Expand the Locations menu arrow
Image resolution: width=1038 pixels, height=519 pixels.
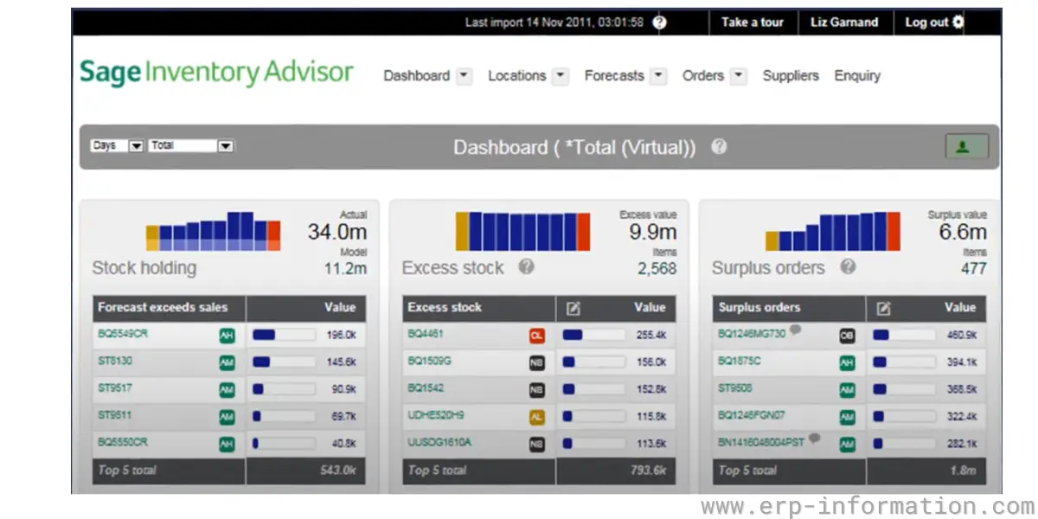[561, 76]
